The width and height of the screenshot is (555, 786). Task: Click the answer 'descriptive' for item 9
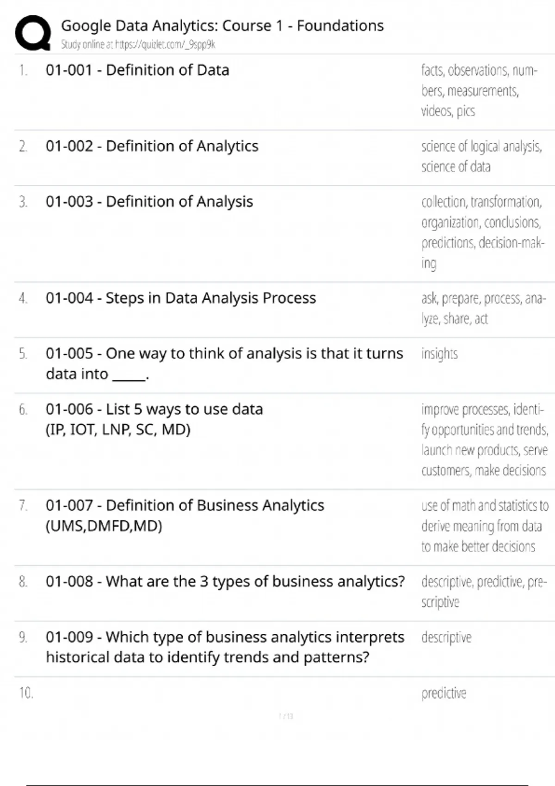[x=446, y=638]
